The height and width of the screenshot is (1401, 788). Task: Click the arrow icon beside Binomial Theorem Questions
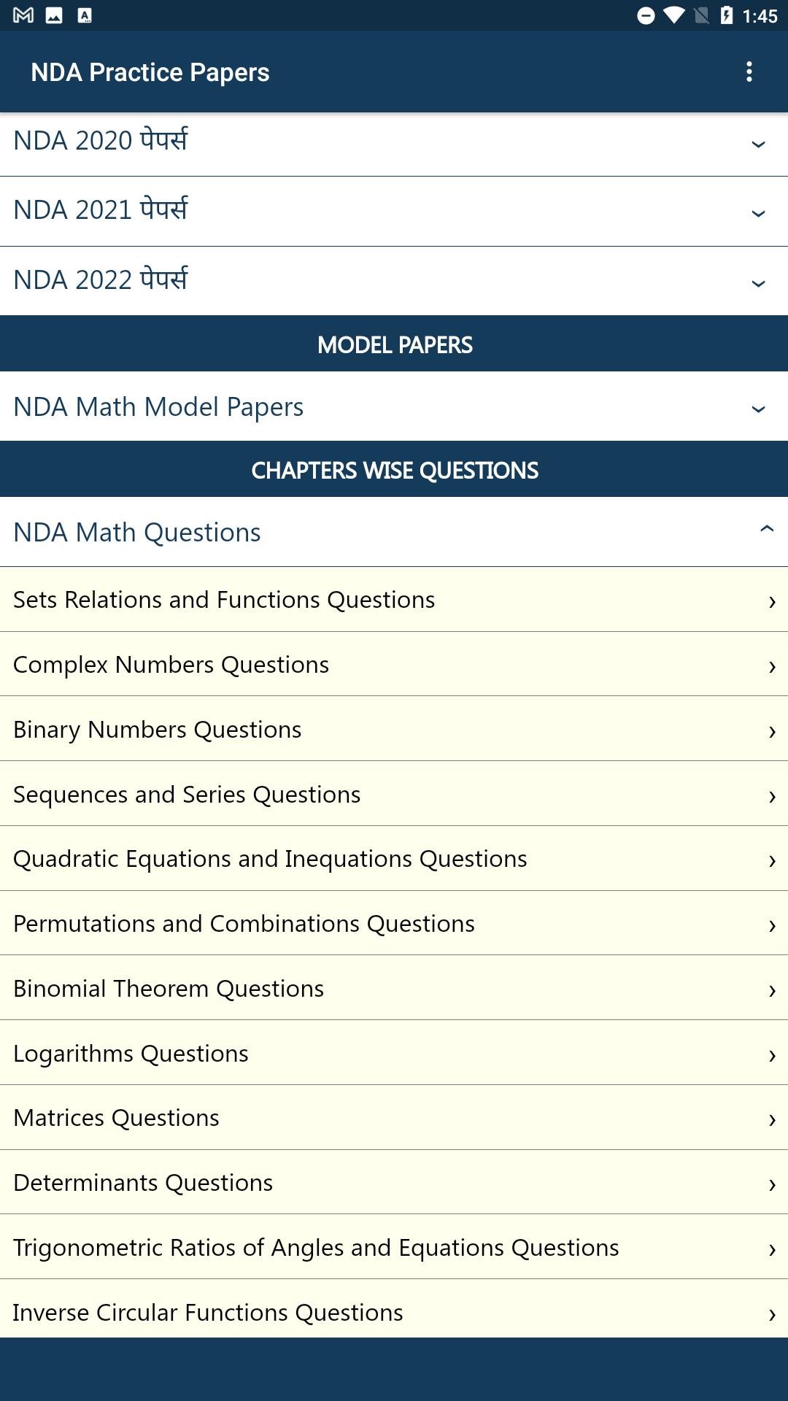(x=772, y=991)
